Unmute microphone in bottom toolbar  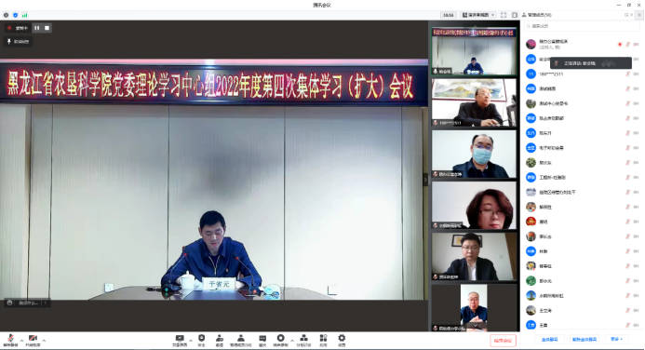click(10, 340)
